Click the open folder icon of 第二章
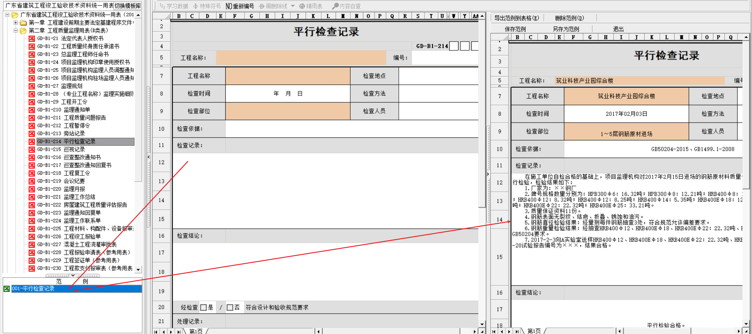This screenshot has height=334, width=752. click(x=23, y=31)
